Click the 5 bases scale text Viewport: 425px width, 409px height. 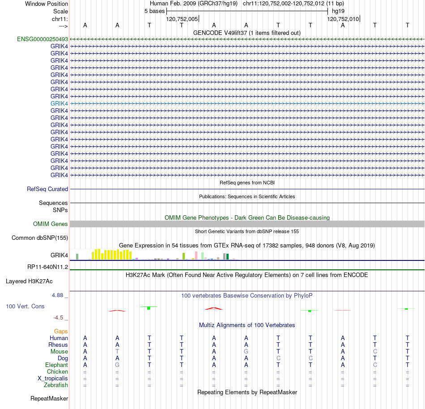(154, 11)
